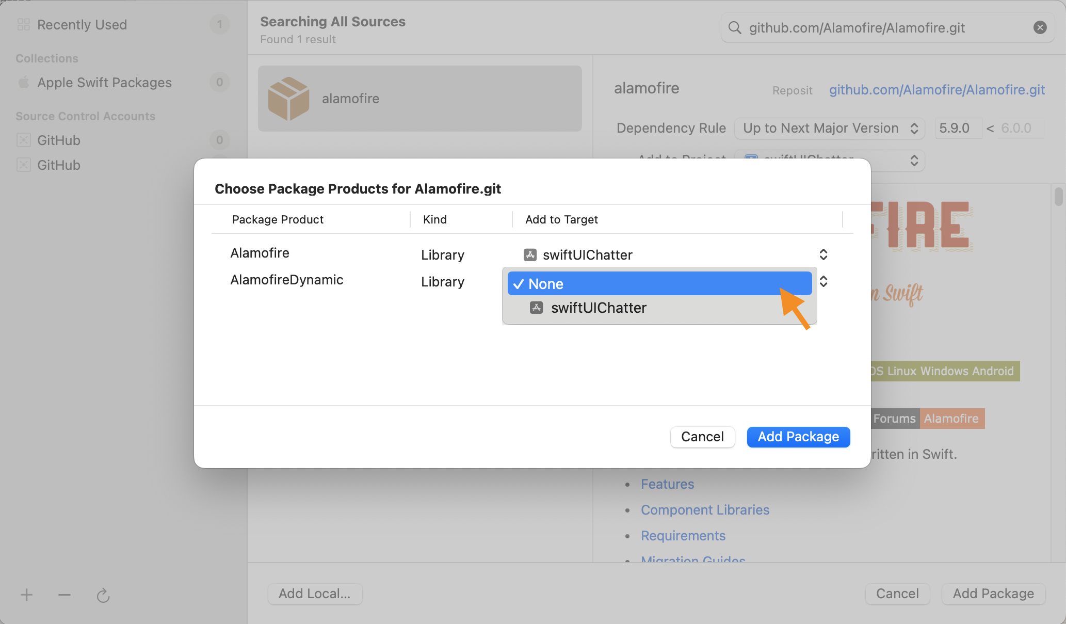The image size is (1066, 624).
Task: Choose swiftUIChatter in the popup menu
Action: [x=598, y=308]
